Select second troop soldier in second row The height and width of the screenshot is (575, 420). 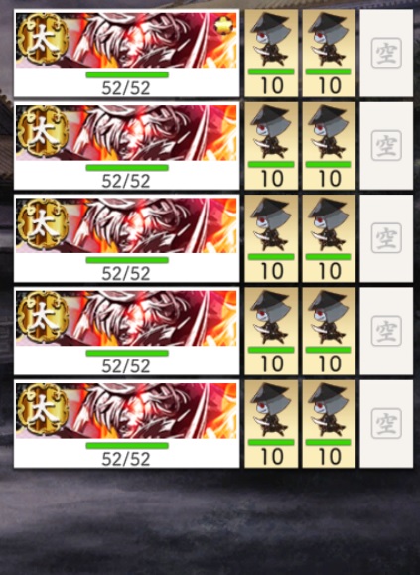click(329, 146)
